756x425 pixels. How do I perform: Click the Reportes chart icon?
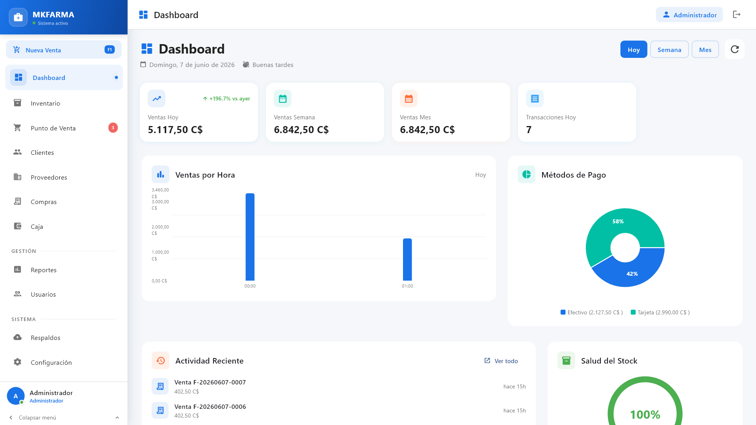(x=17, y=269)
